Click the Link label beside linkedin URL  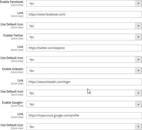point(20,80)
